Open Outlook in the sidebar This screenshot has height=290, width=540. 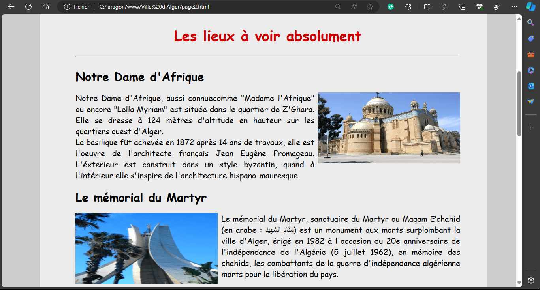531,86
